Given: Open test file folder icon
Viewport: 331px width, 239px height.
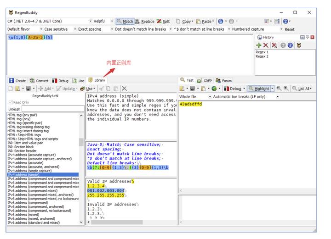Looking at the screenshot, I should [x=182, y=89].
